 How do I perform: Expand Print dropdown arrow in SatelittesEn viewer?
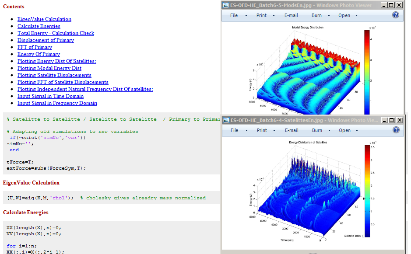(x=274, y=131)
